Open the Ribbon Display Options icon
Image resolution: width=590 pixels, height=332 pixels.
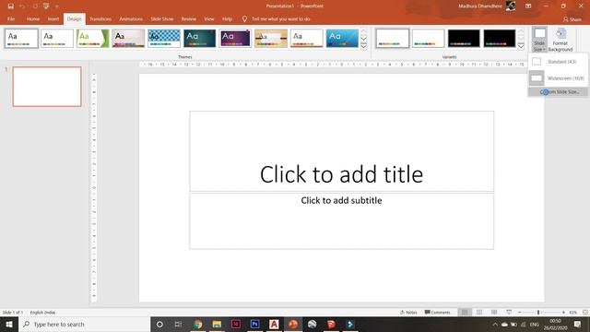[x=528, y=6]
